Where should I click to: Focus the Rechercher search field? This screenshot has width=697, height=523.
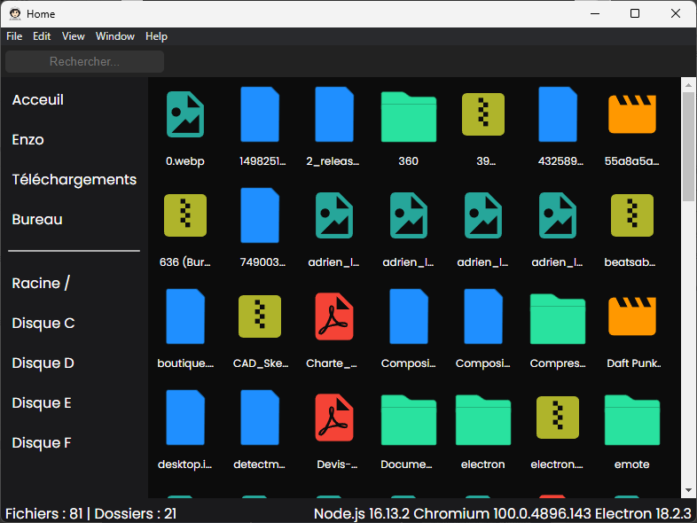[84, 61]
